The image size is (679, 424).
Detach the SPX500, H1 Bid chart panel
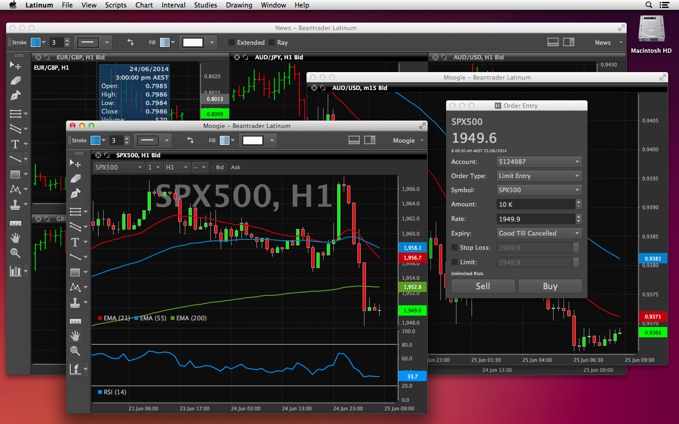coord(107,155)
